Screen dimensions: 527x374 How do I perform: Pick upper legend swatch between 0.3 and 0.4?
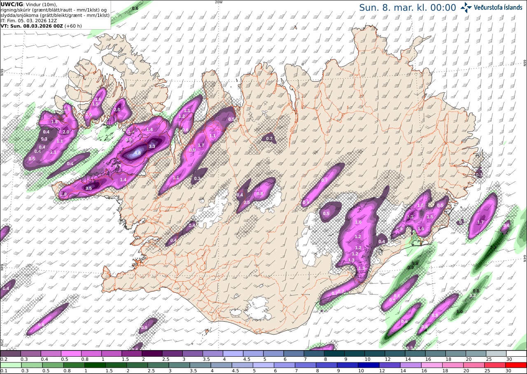pos(30,353)
